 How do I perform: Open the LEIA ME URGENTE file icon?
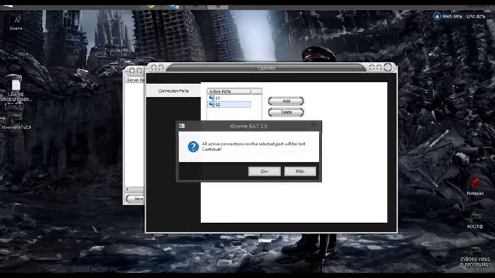tap(16, 89)
